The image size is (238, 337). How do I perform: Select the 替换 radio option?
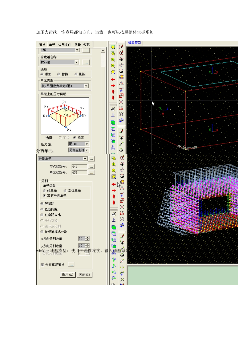[x=59, y=74]
